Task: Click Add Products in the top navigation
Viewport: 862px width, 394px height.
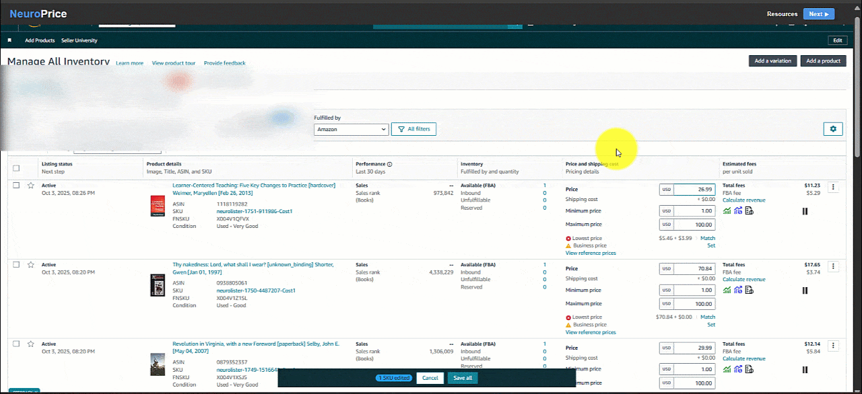Action: [x=40, y=40]
